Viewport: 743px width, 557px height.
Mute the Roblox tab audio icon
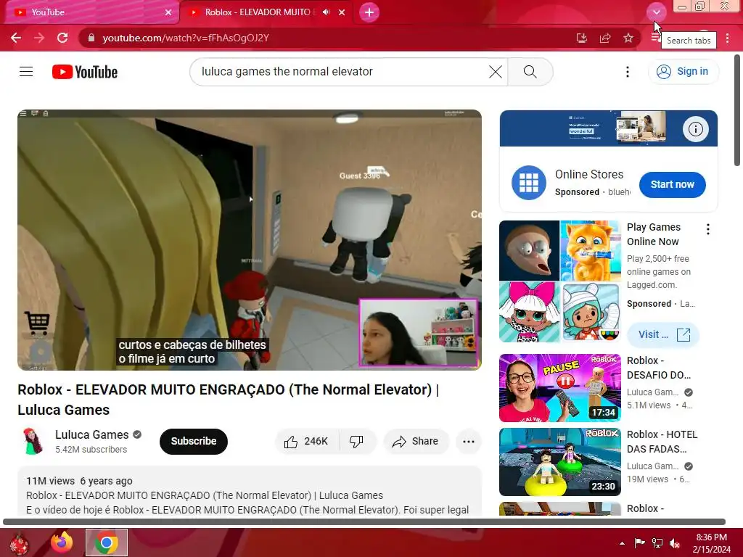[x=326, y=12]
